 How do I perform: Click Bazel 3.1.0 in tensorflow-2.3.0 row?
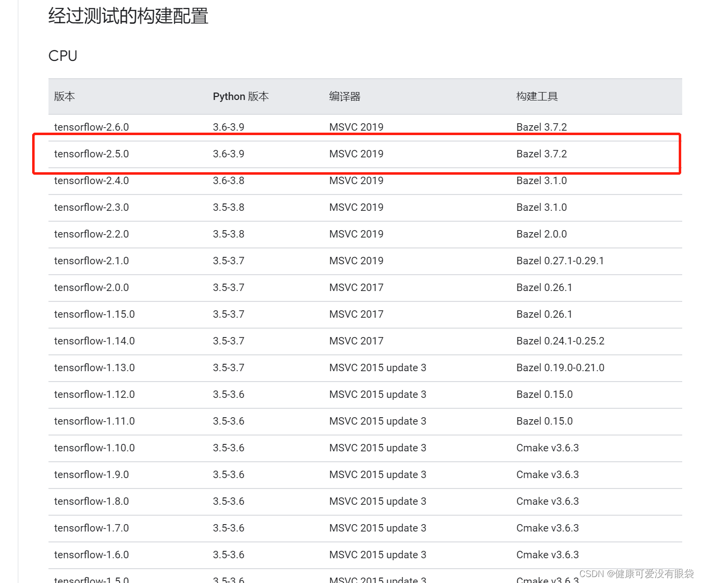[x=542, y=207]
